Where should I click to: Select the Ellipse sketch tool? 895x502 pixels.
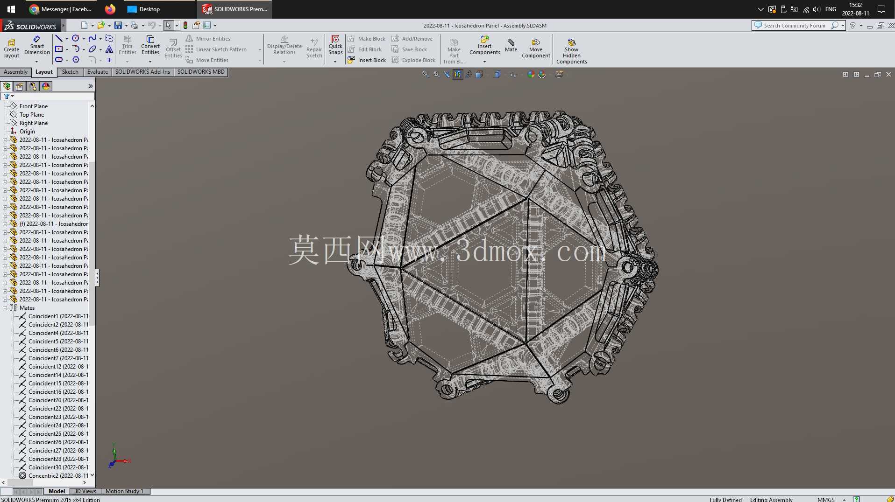tap(92, 49)
